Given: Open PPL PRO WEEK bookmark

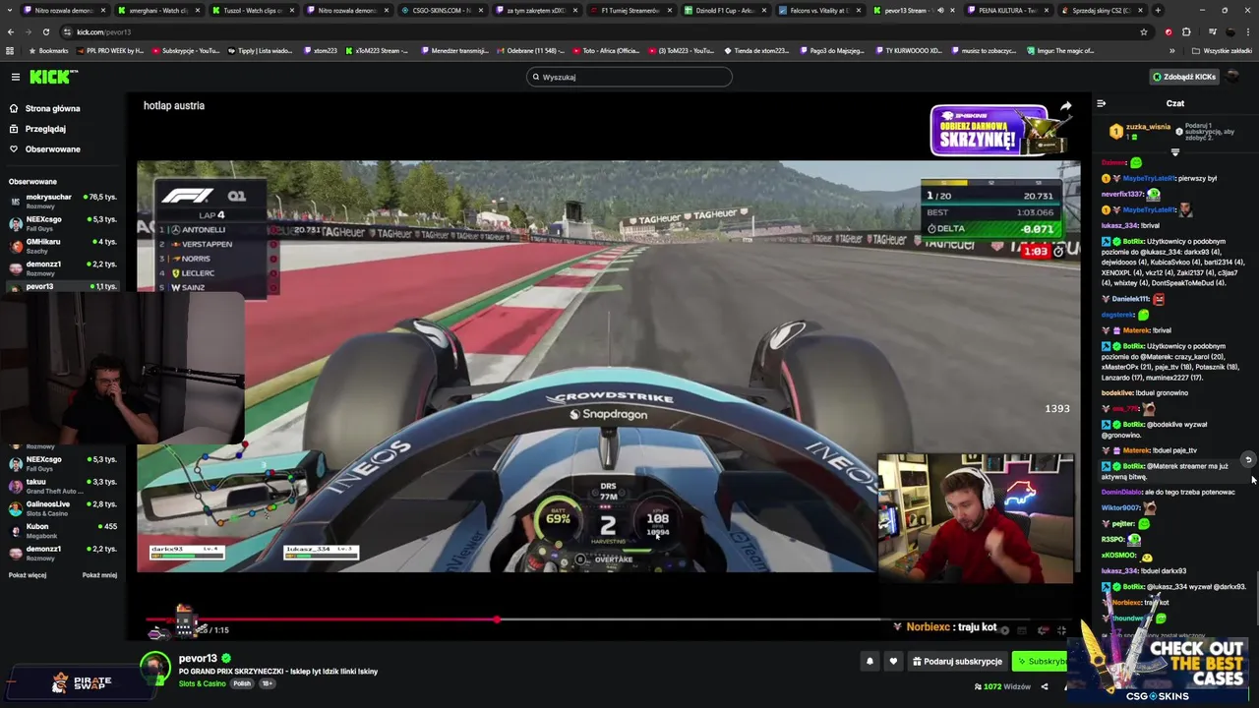Looking at the screenshot, I should click(x=111, y=50).
